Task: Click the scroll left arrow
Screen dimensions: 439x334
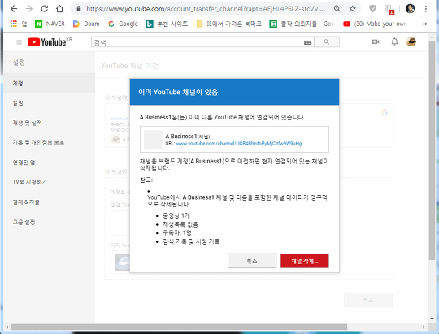Action: 7,327
